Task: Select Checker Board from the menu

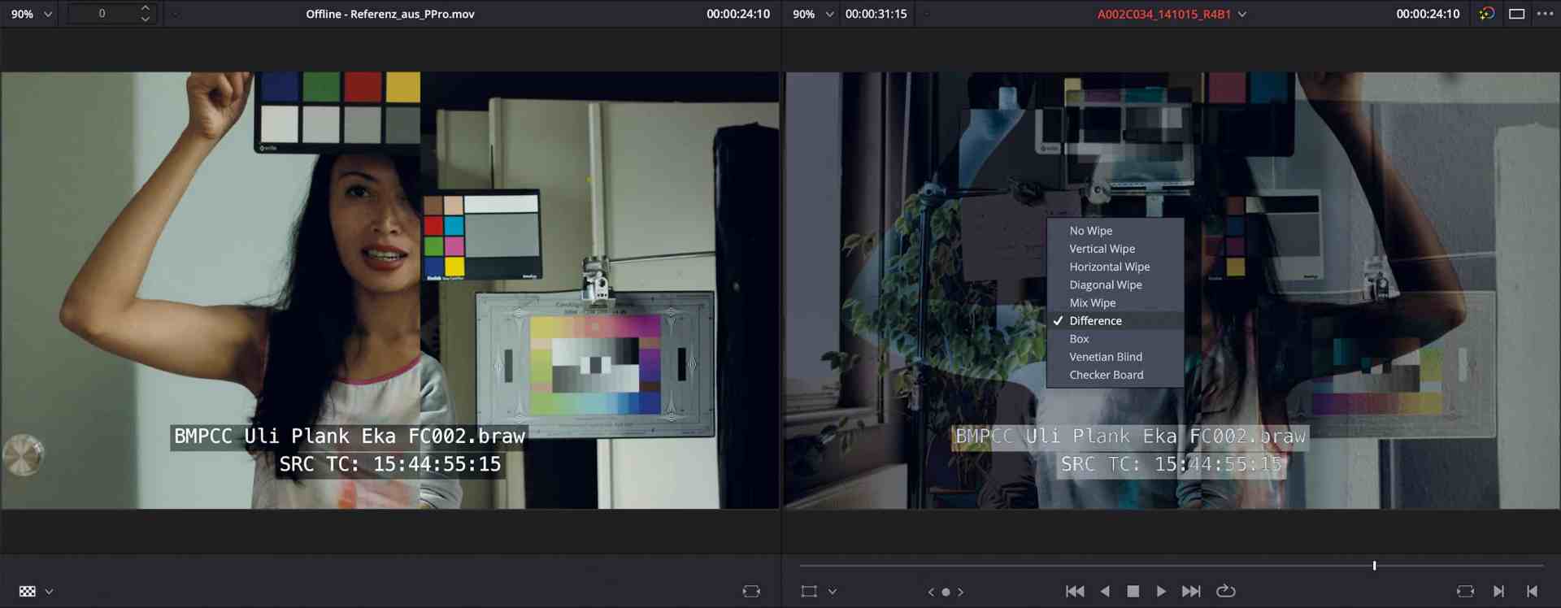Action: tap(1115, 375)
